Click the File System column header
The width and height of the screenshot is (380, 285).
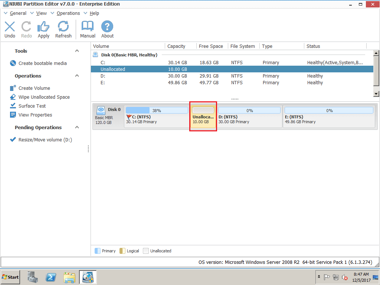tap(244, 46)
